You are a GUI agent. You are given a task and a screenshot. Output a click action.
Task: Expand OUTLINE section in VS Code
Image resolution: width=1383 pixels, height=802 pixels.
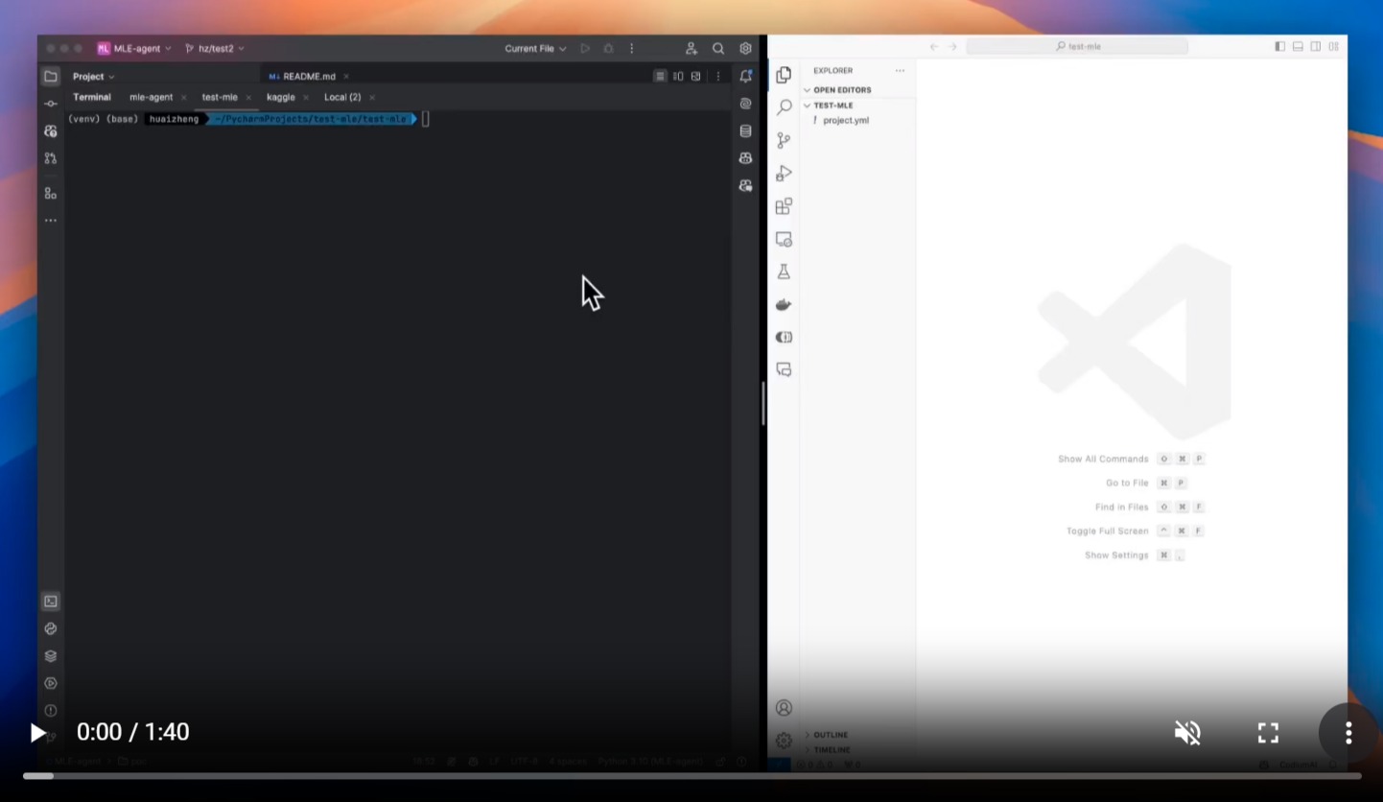coord(826,735)
